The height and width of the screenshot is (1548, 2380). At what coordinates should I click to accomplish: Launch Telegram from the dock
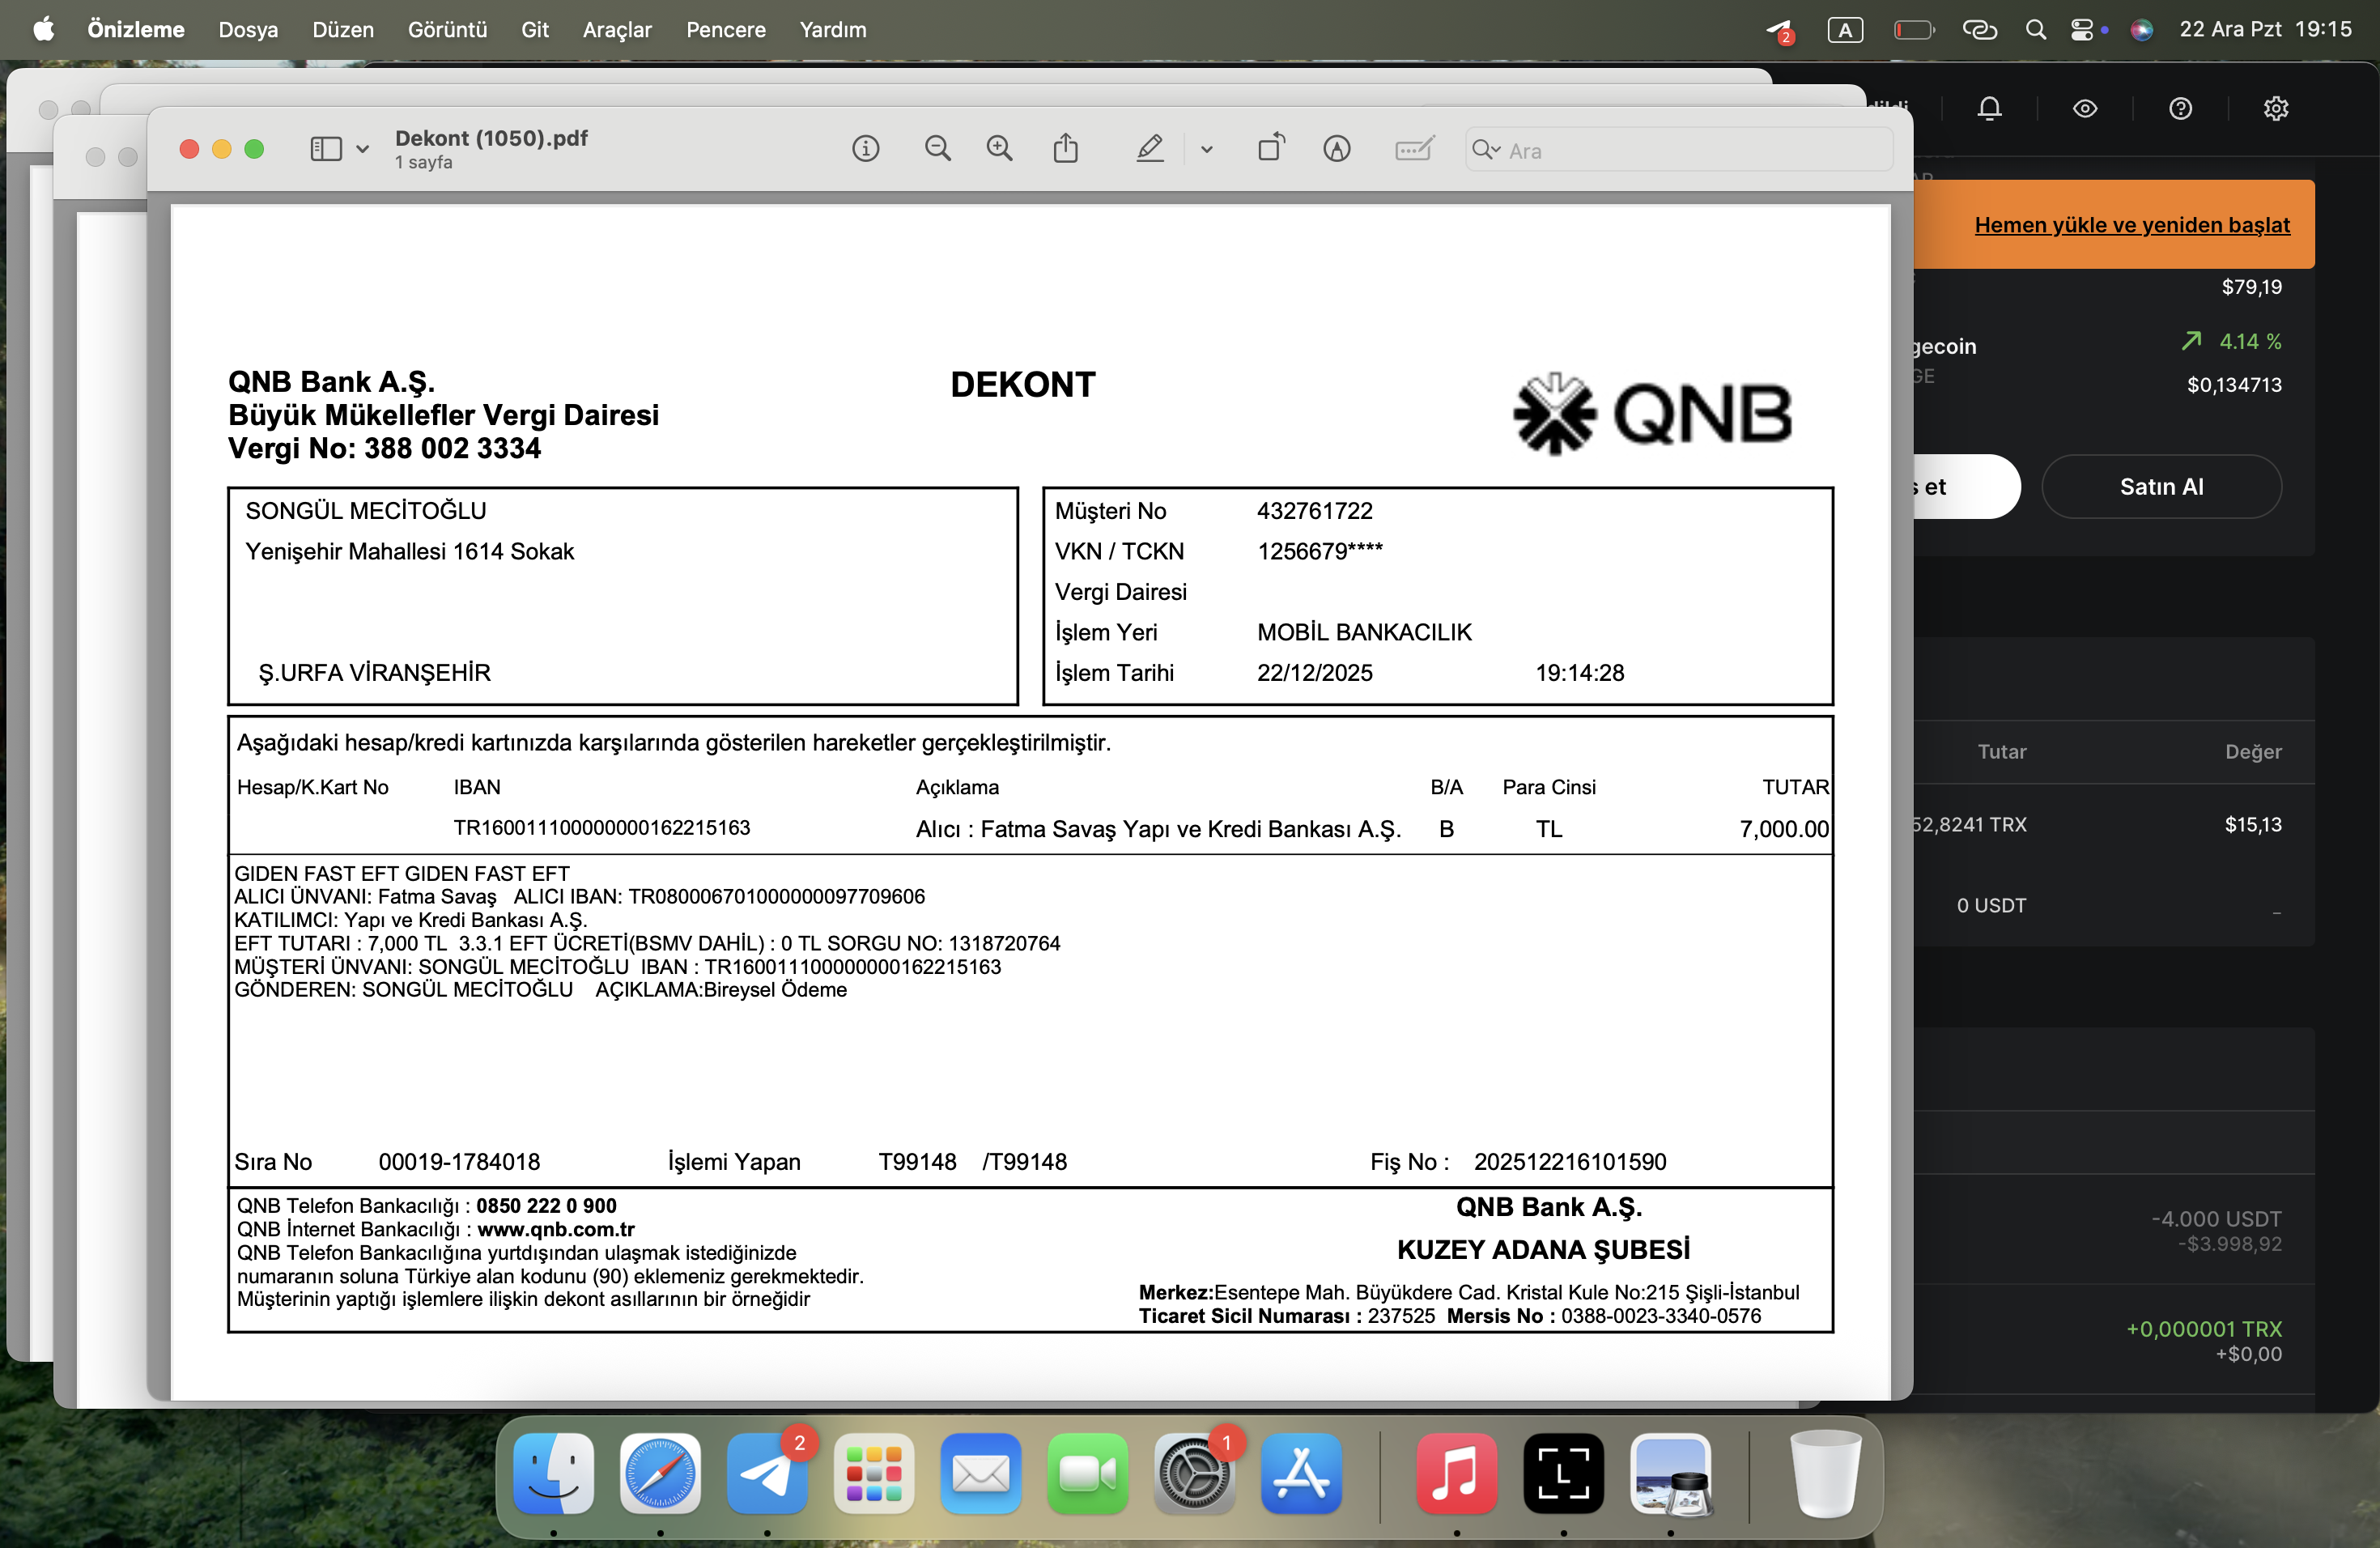[767, 1473]
